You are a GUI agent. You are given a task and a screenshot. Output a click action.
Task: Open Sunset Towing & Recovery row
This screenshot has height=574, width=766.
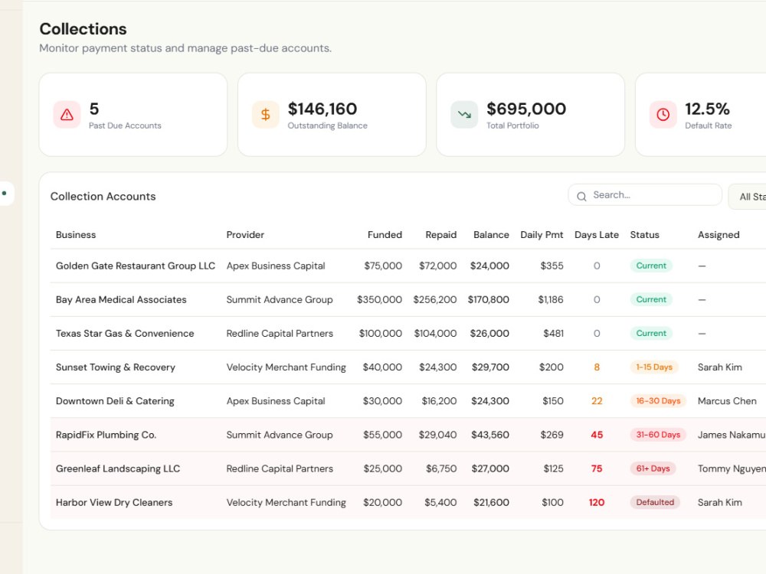coord(408,367)
